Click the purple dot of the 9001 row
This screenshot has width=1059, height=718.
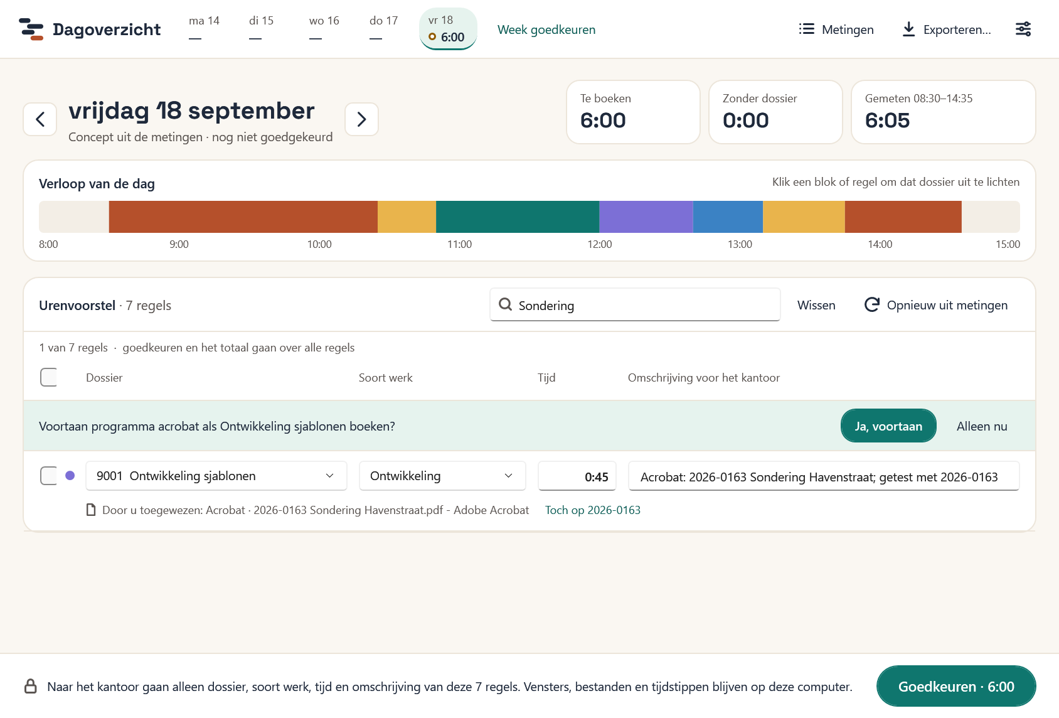(70, 476)
